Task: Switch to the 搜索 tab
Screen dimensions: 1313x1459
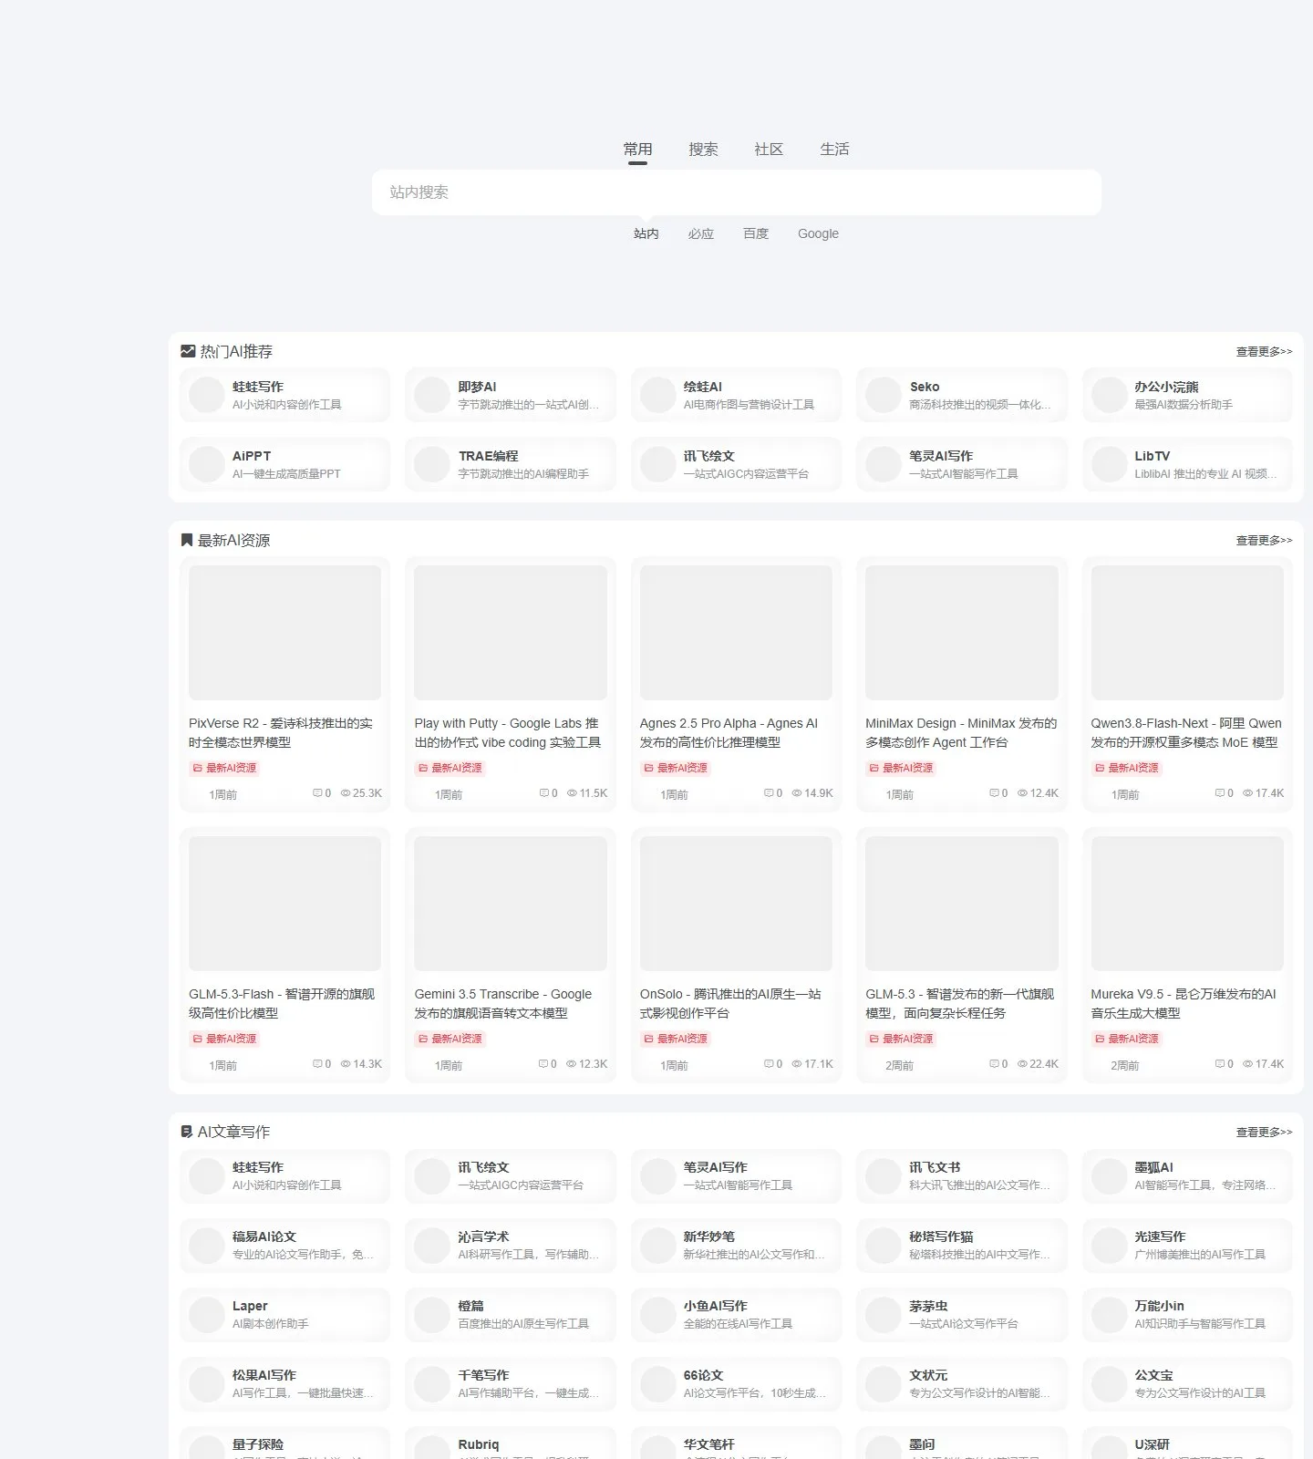Action: pyautogui.click(x=704, y=150)
